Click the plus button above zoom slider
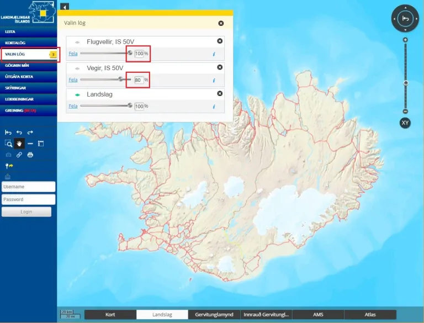Image resolution: width=424 pixels, height=323 pixels. [x=405, y=40]
